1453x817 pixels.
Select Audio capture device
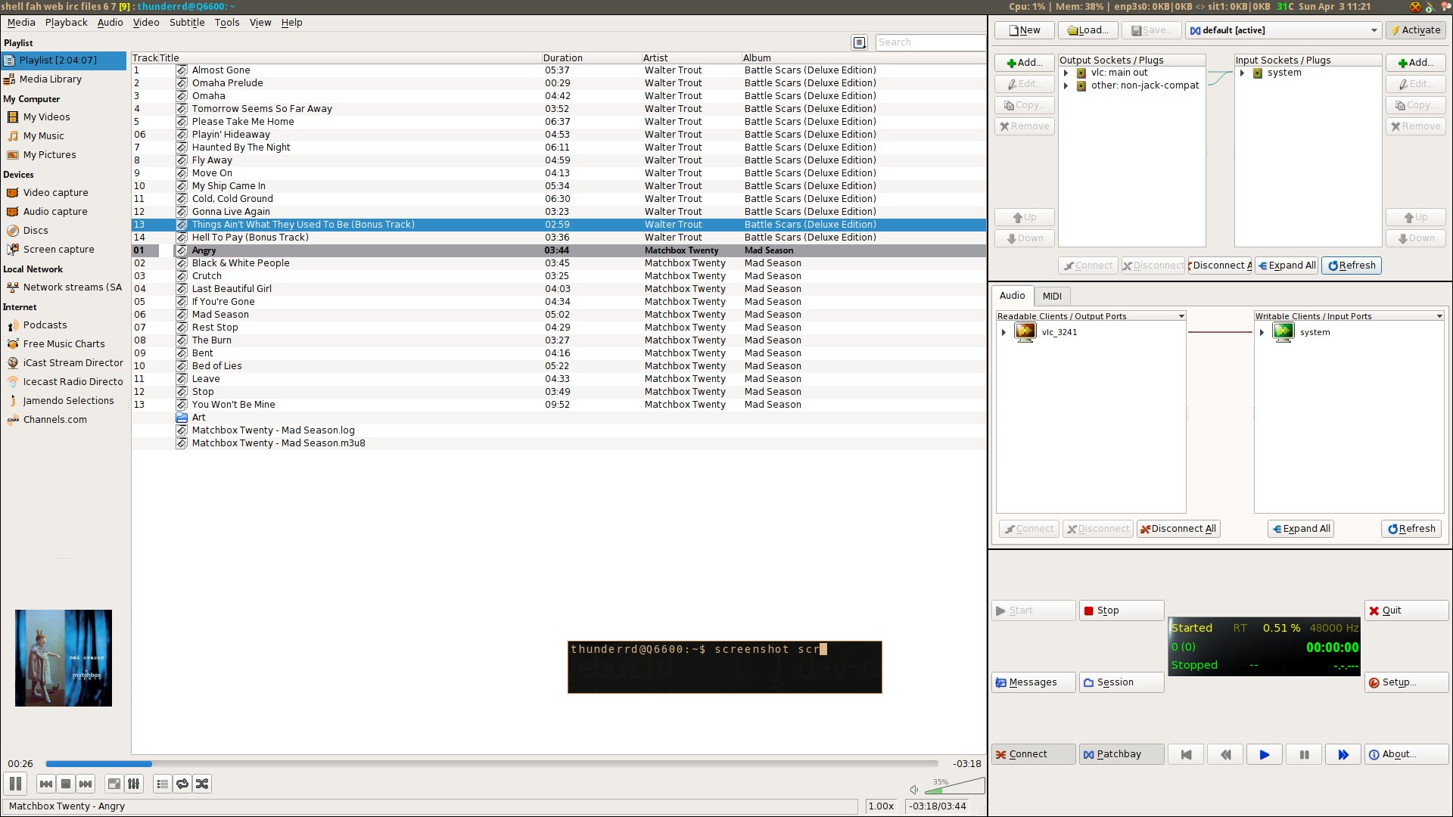pyautogui.click(x=55, y=211)
